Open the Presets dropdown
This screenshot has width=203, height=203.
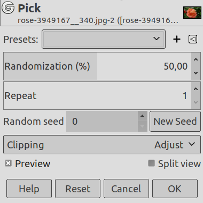point(104,39)
